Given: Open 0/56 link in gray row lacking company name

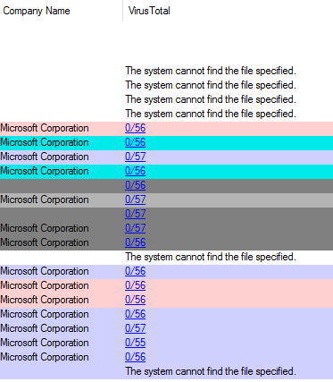Looking at the screenshot, I should click(135, 185).
